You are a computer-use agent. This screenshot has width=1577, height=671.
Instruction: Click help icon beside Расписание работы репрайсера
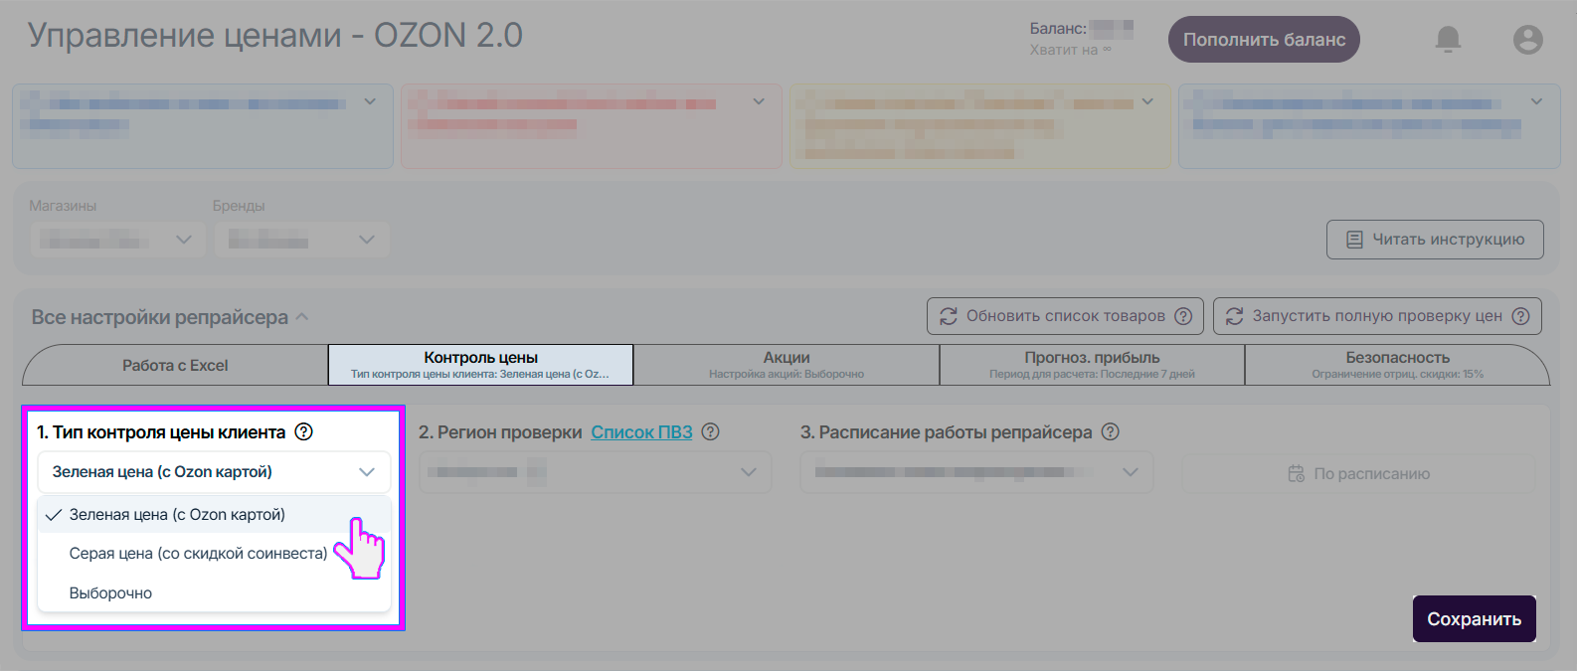1111,431
